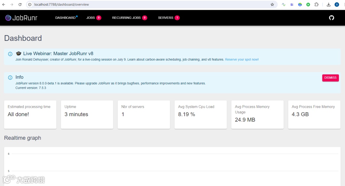Click the green wave extension icon
Screen dimensions: 345x186
point(284,4)
